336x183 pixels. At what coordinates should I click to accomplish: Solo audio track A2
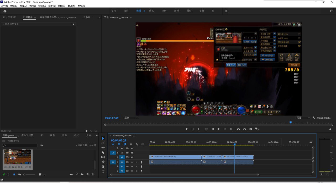pyautogui.click(x=136, y=167)
